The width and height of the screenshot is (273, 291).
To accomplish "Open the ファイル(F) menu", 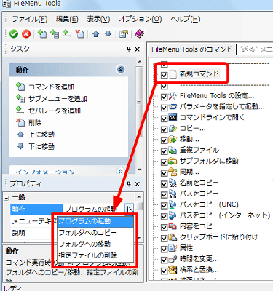I will (x=30, y=19).
